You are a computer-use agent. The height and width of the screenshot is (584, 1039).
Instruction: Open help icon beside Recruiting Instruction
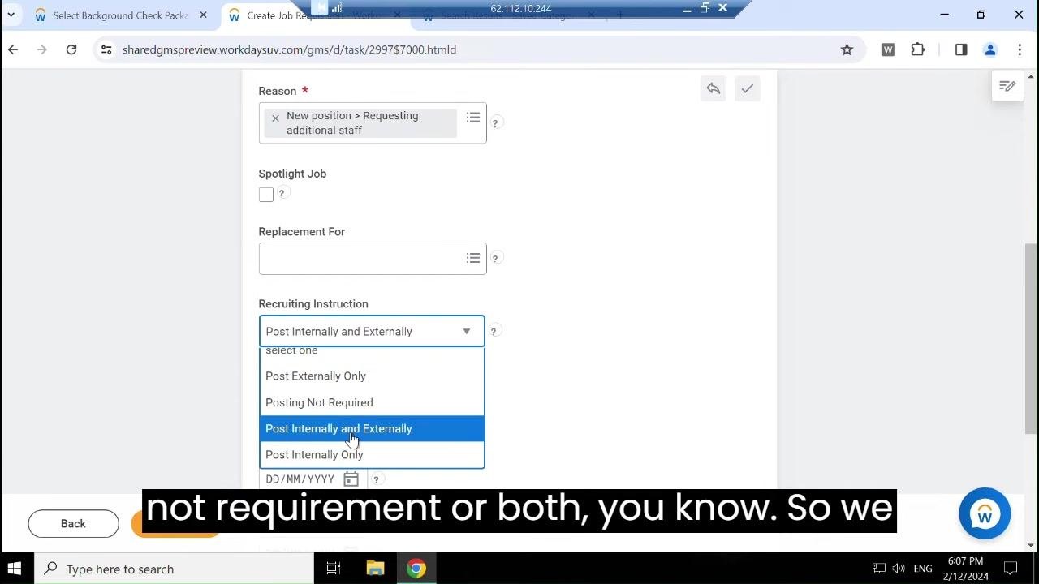494,331
